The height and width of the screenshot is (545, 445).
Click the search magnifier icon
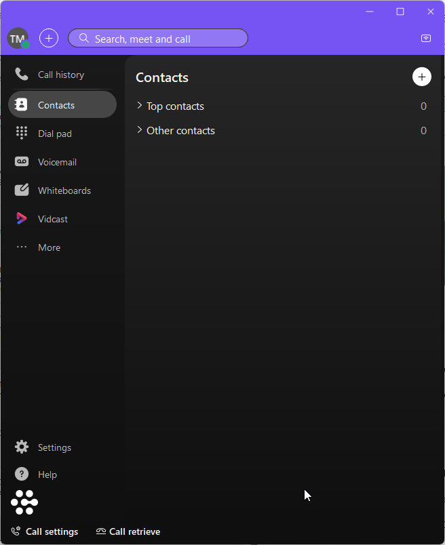tap(84, 38)
